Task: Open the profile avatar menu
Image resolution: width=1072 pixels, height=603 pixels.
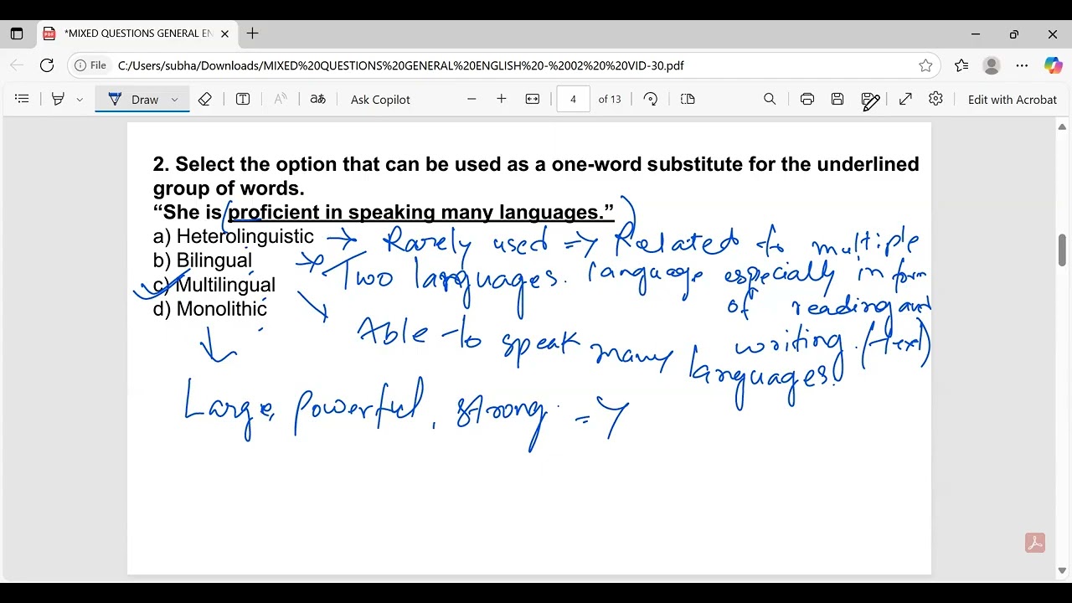Action: (992, 65)
